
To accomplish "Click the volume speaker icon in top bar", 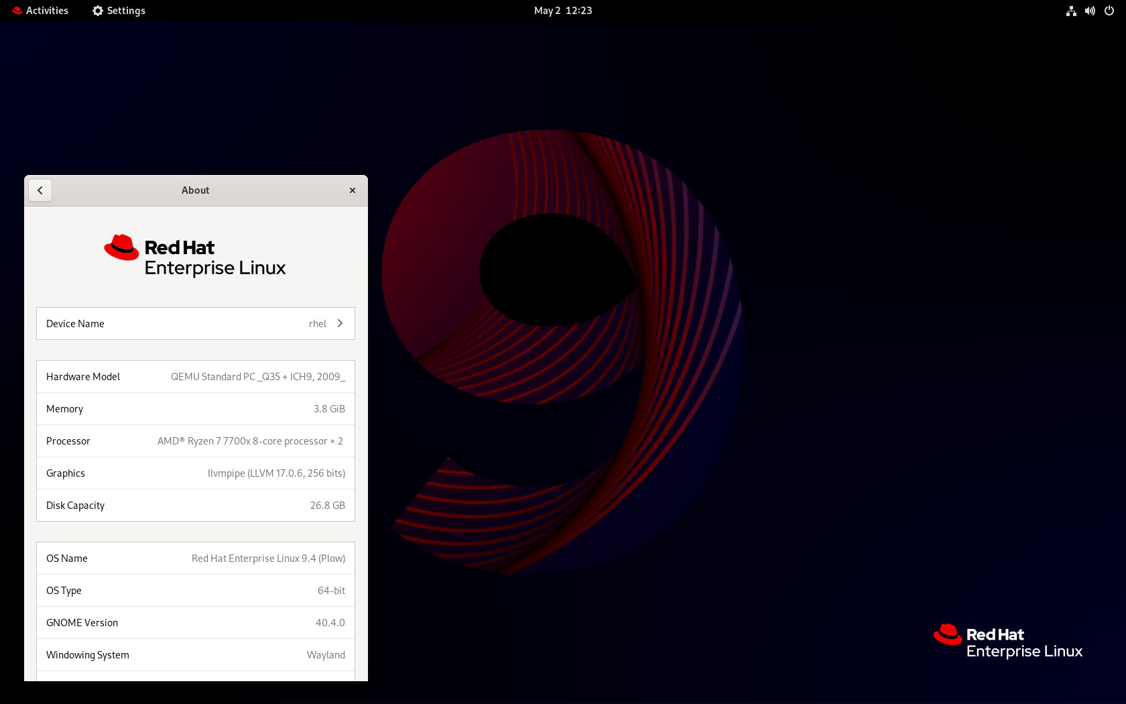I will 1090,11.
